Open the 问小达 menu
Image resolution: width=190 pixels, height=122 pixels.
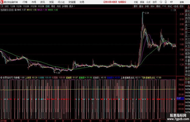point(61,2)
